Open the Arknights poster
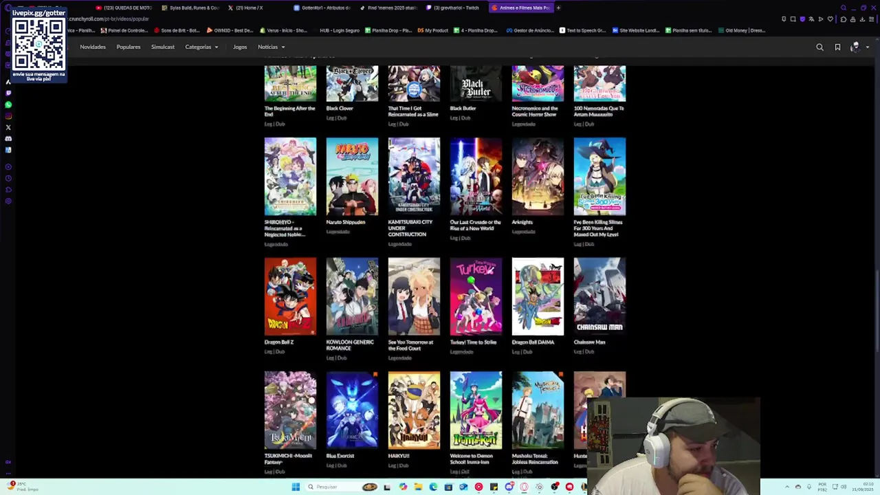880x495 pixels. [x=538, y=177]
